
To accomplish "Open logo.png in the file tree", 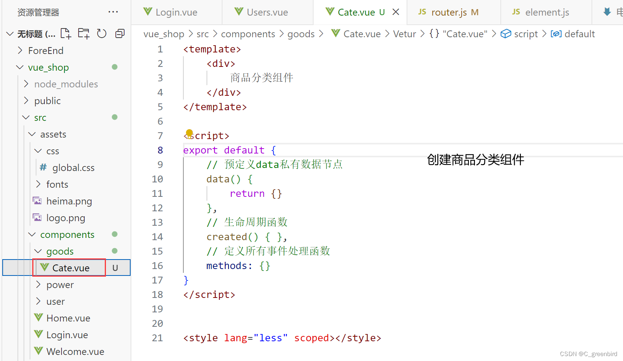I will [66, 218].
